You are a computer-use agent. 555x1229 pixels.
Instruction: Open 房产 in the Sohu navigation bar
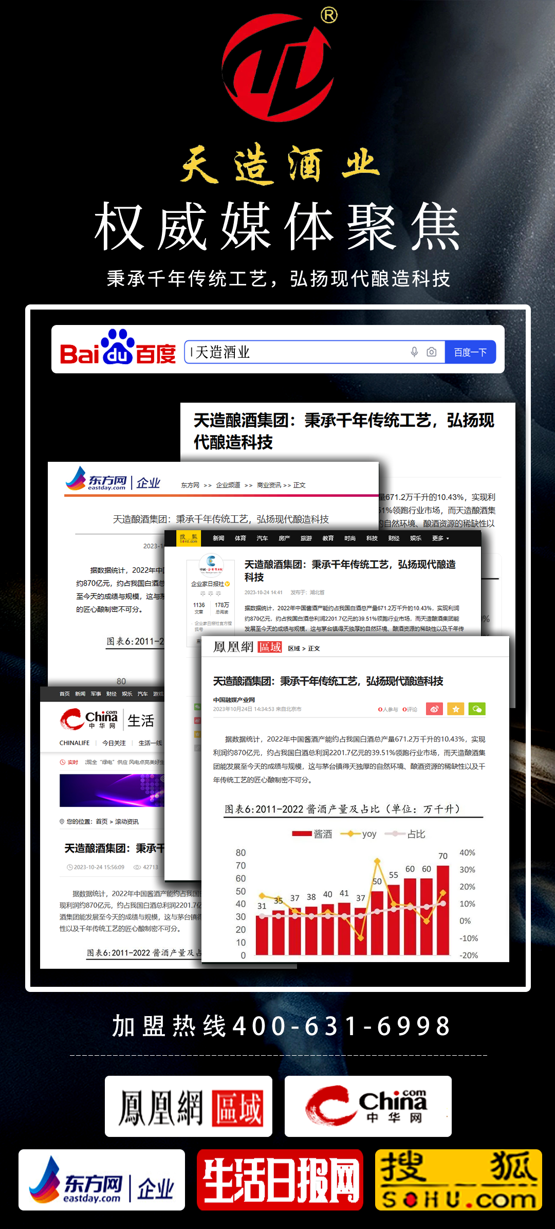284,538
